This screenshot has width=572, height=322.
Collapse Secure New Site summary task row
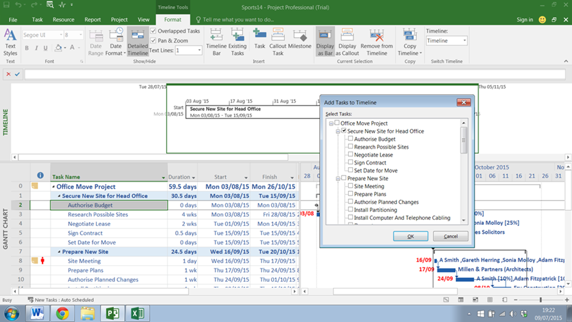coord(59,196)
